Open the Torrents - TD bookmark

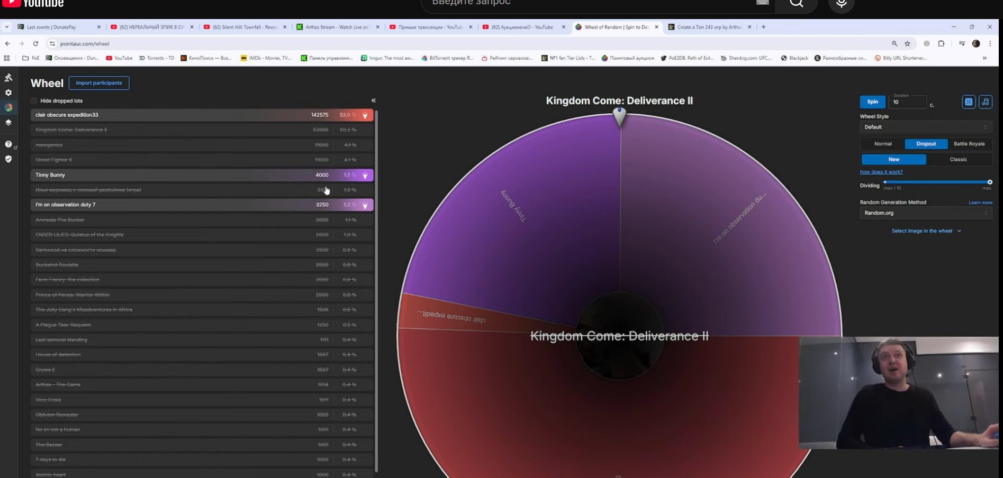click(156, 58)
